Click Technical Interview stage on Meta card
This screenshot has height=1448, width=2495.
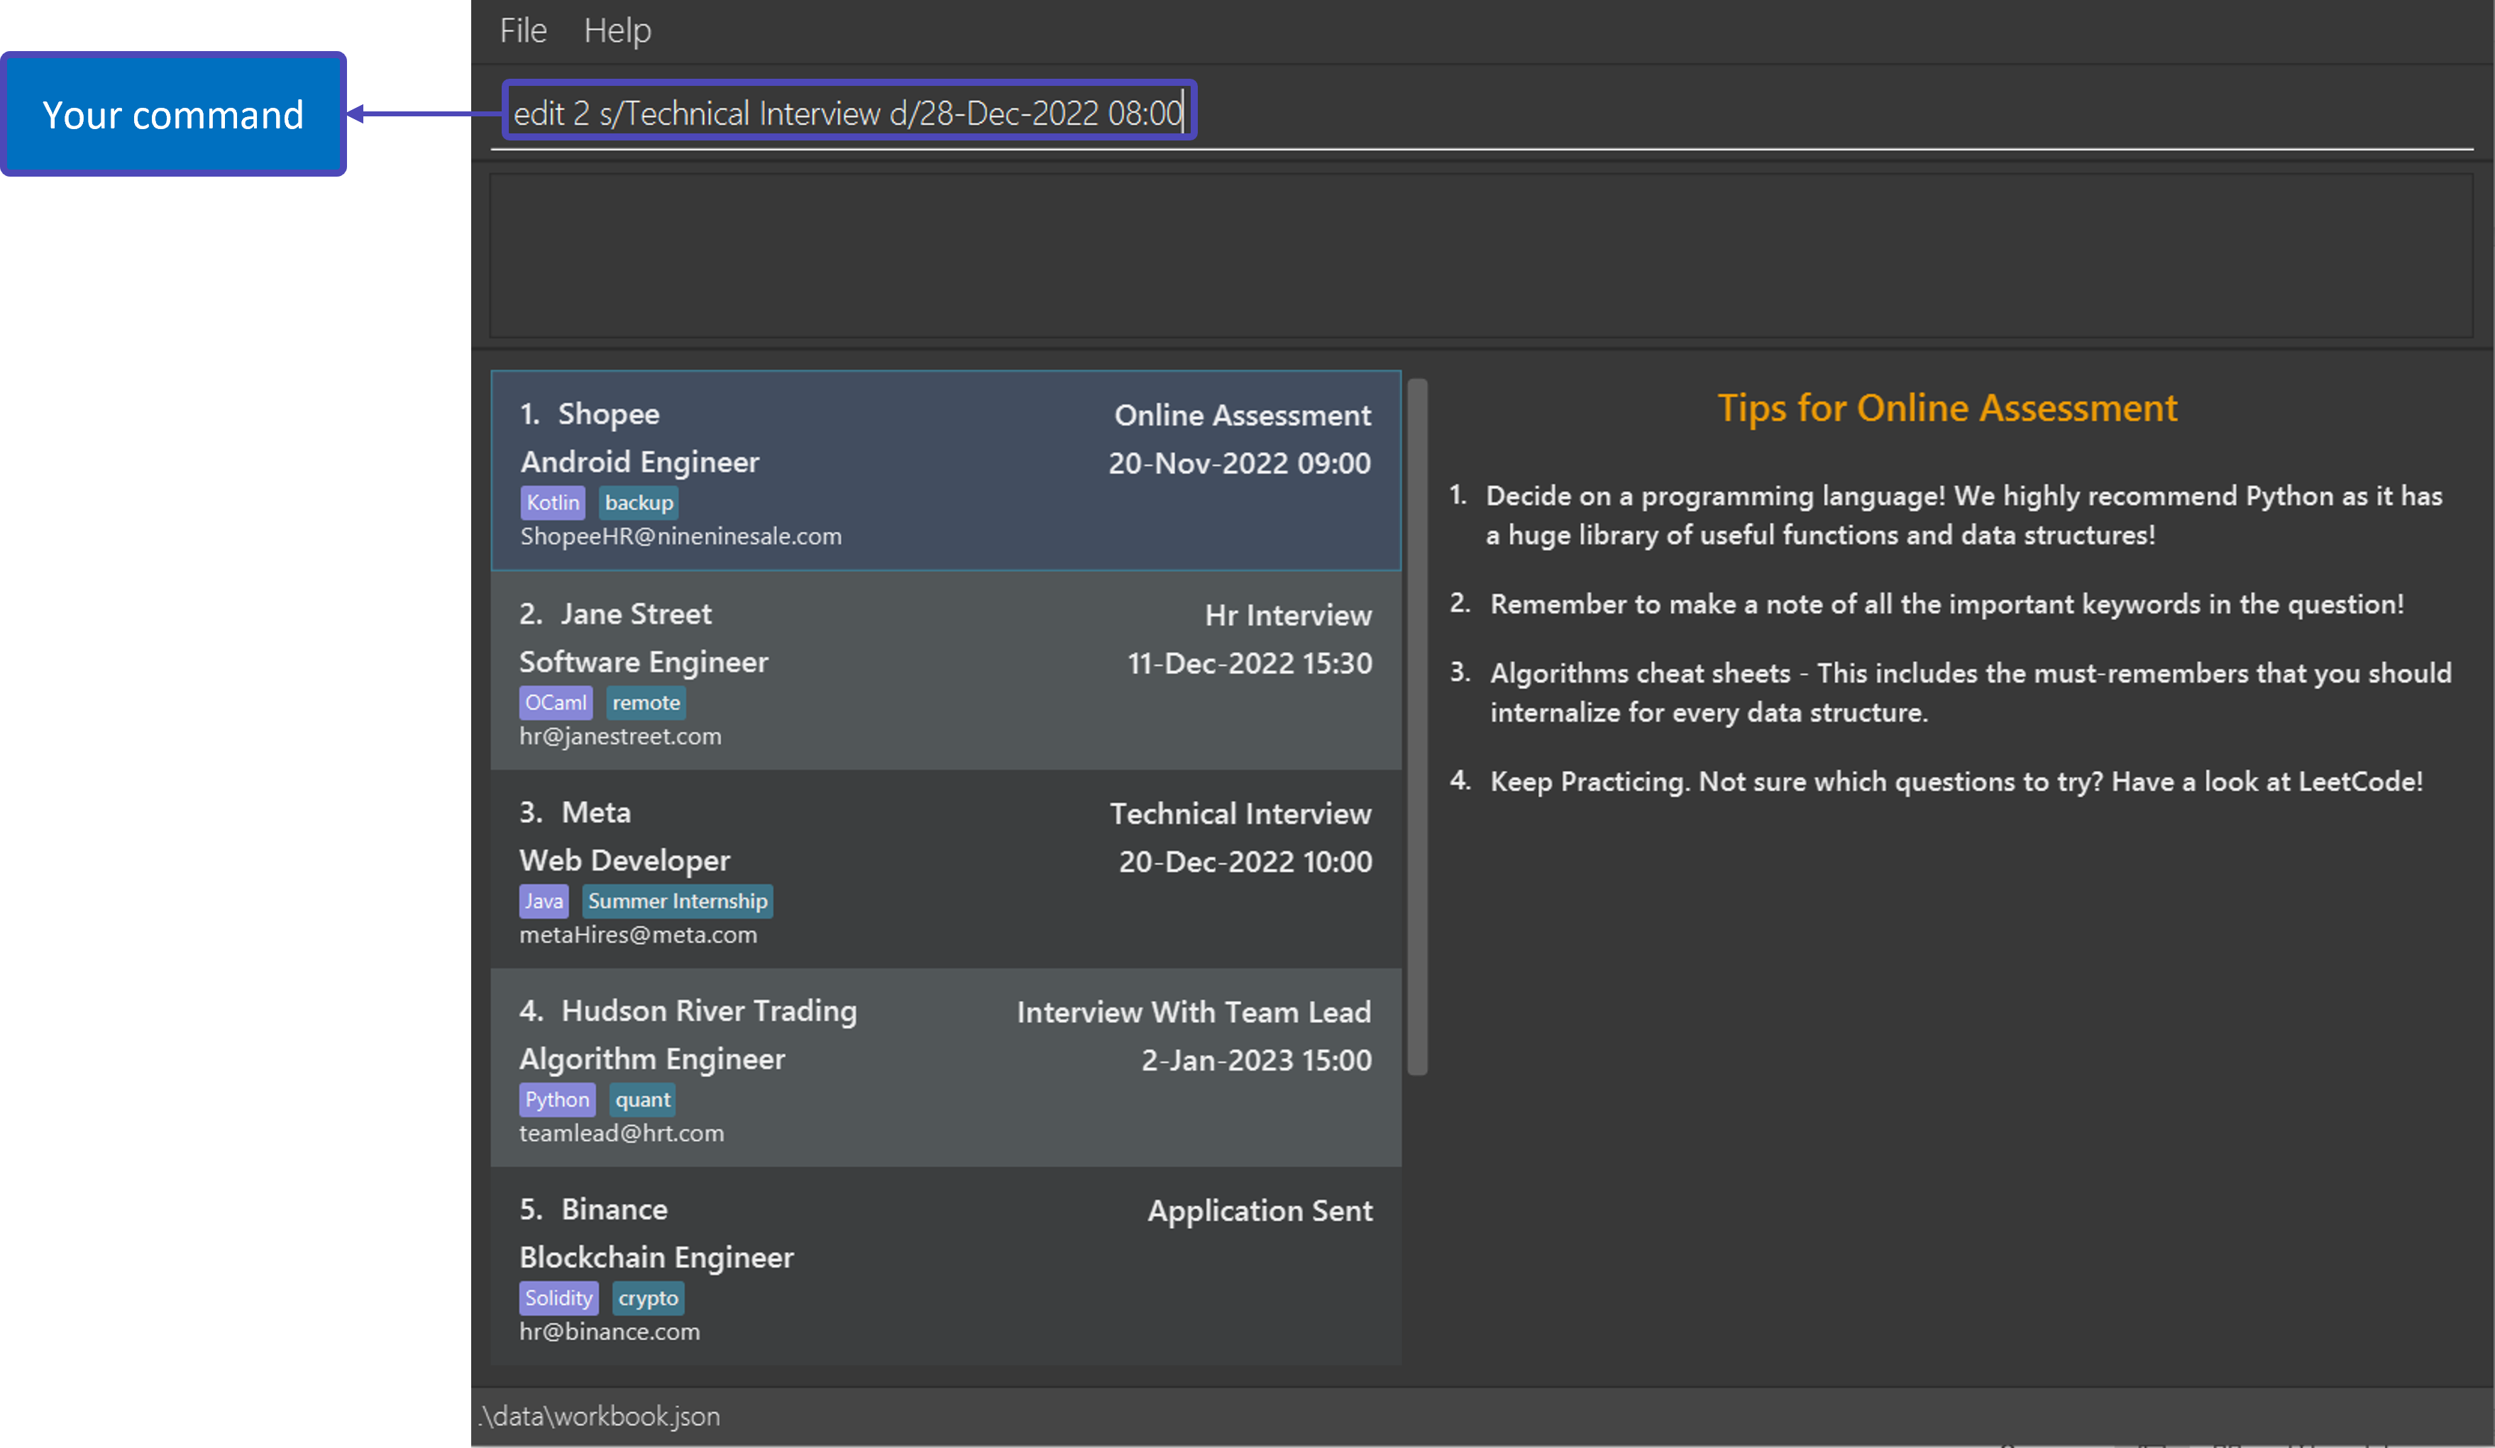point(1240,814)
